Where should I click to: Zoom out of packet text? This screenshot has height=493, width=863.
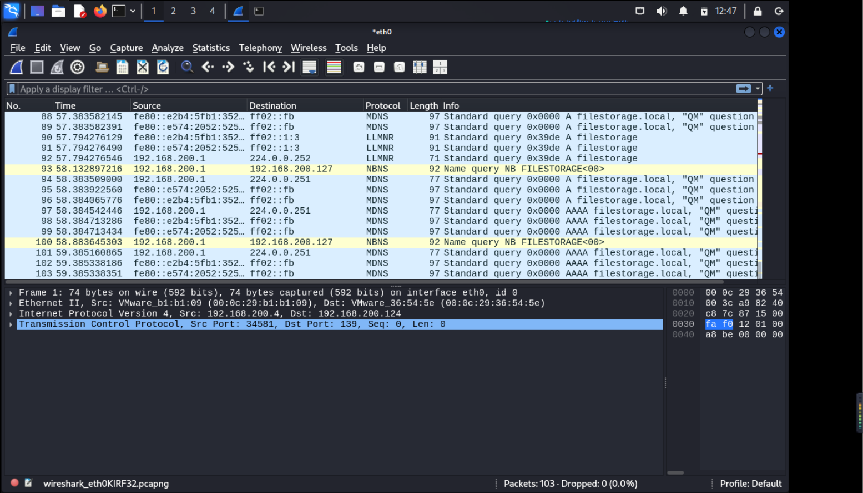(379, 67)
